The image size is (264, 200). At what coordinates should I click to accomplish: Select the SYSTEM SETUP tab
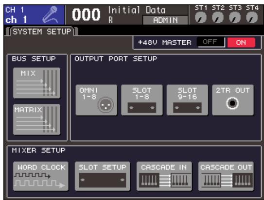42,32
